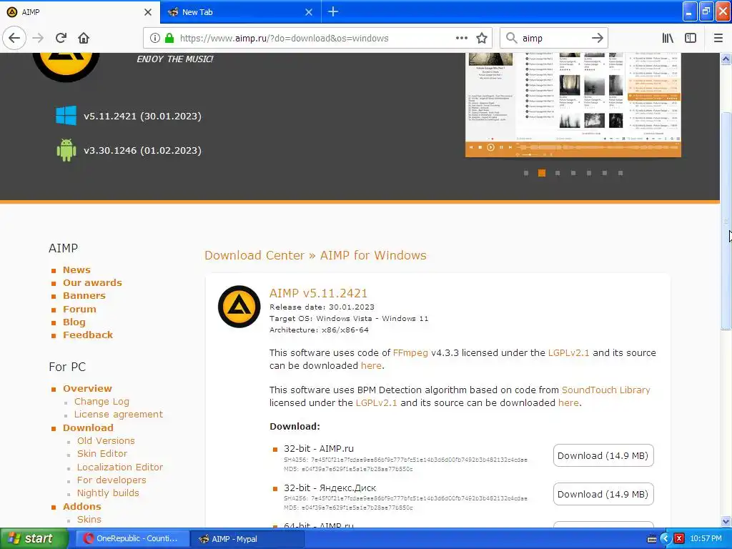Open Our awards sidebar link
The width and height of the screenshot is (732, 549).
point(92,282)
